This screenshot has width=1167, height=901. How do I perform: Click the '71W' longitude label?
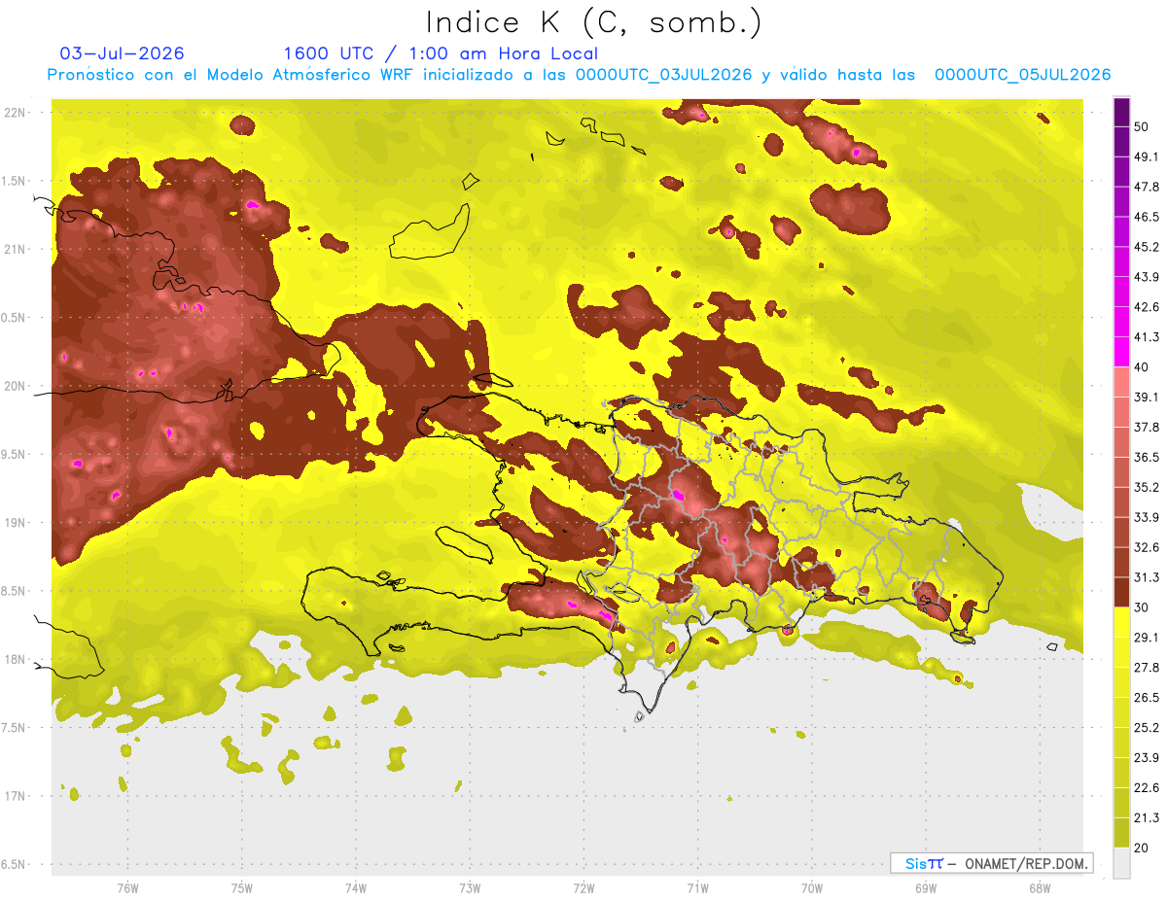pyautogui.click(x=697, y=888)
